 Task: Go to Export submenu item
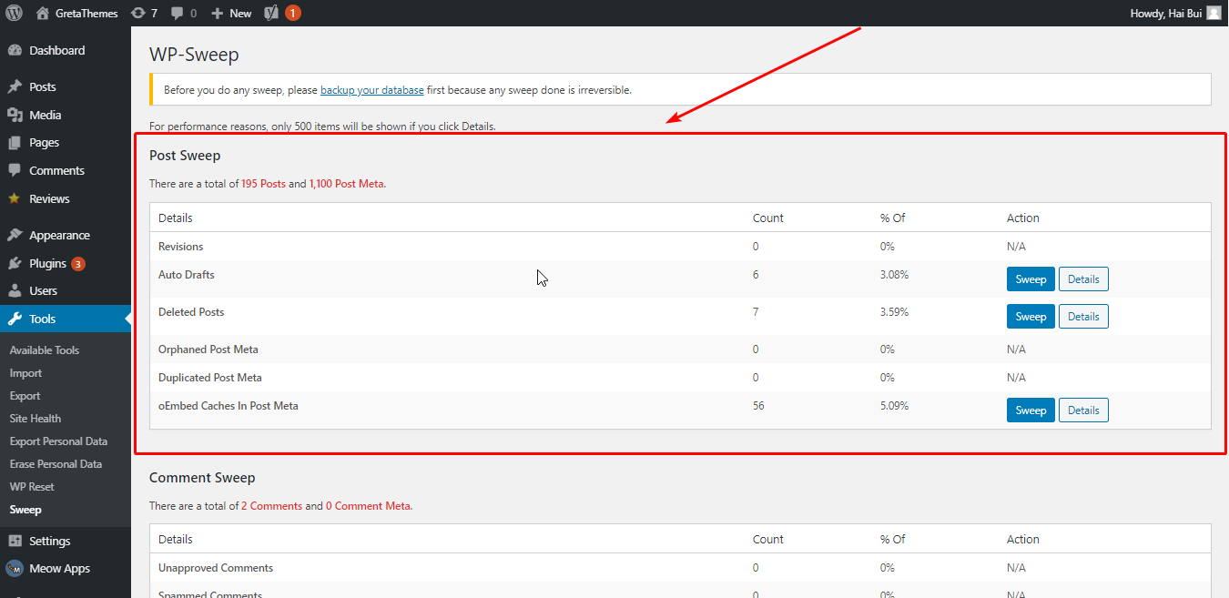click(25, 396)
